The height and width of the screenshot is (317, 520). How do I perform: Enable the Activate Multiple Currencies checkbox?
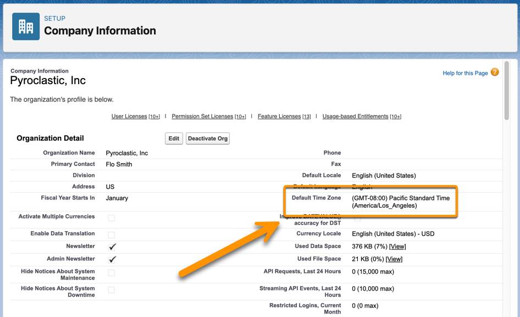coord(112,217)
